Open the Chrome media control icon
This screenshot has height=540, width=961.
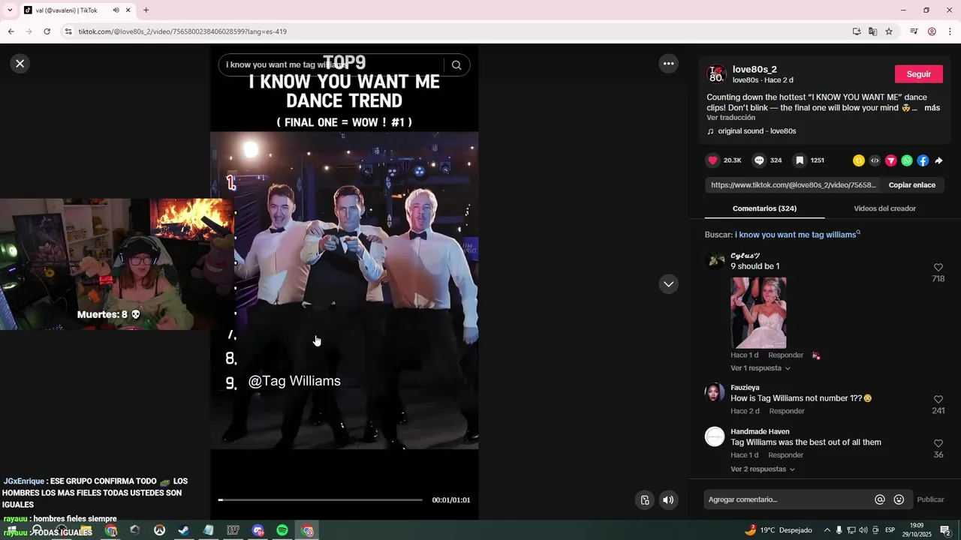[x=914, y=31]
